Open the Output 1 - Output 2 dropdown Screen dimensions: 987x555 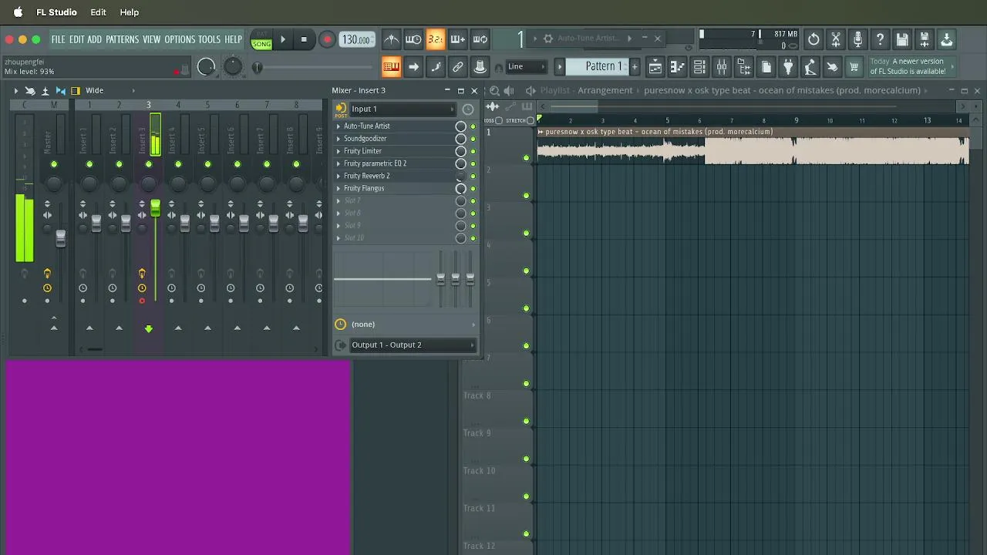[x=413, y=345]
